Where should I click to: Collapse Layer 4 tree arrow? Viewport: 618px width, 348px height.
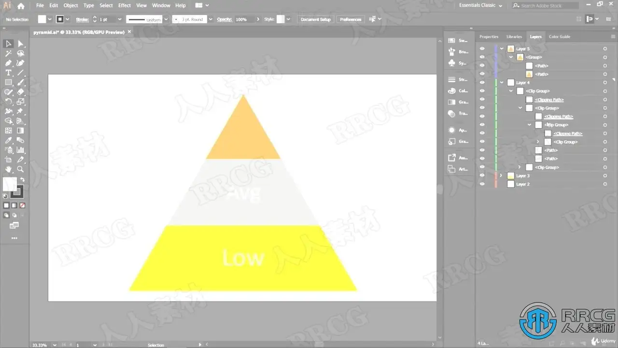(x=502, y=83)
